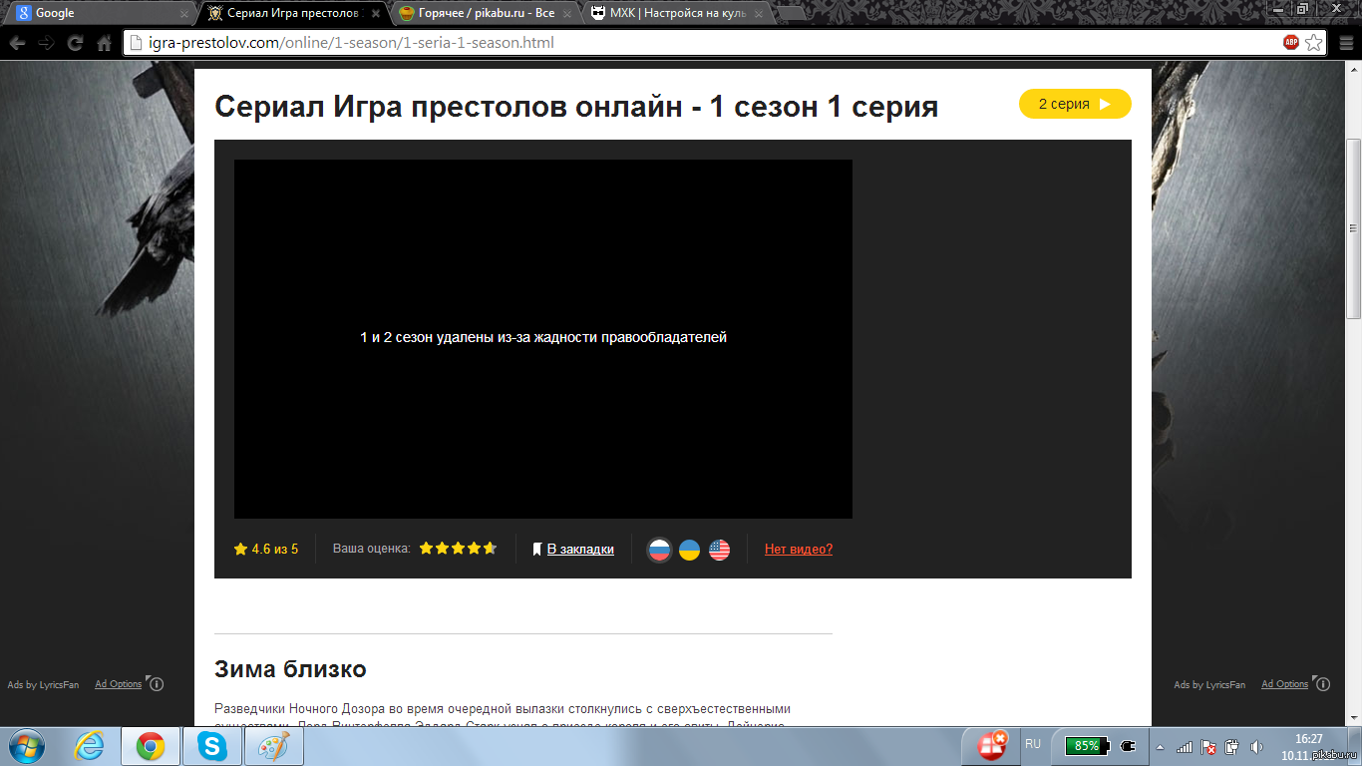The height and width of the screenshot is (766, 1362).
Task: Click the left Ads by LyricsFan text
Action: tap(43, 685)
